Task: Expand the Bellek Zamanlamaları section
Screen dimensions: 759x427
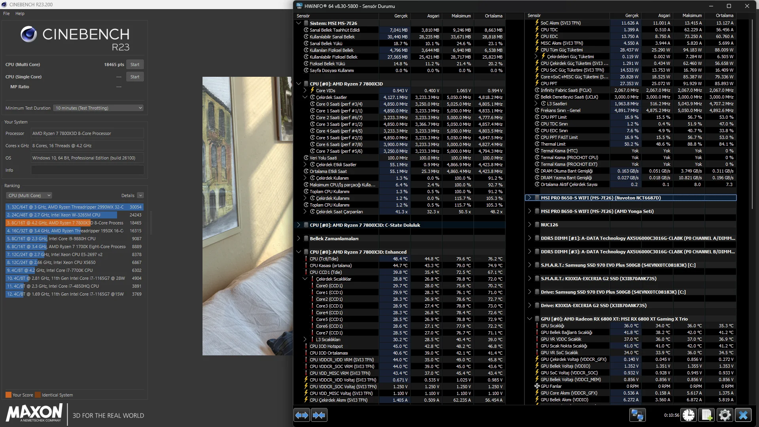Action: (x=299, y=239)
